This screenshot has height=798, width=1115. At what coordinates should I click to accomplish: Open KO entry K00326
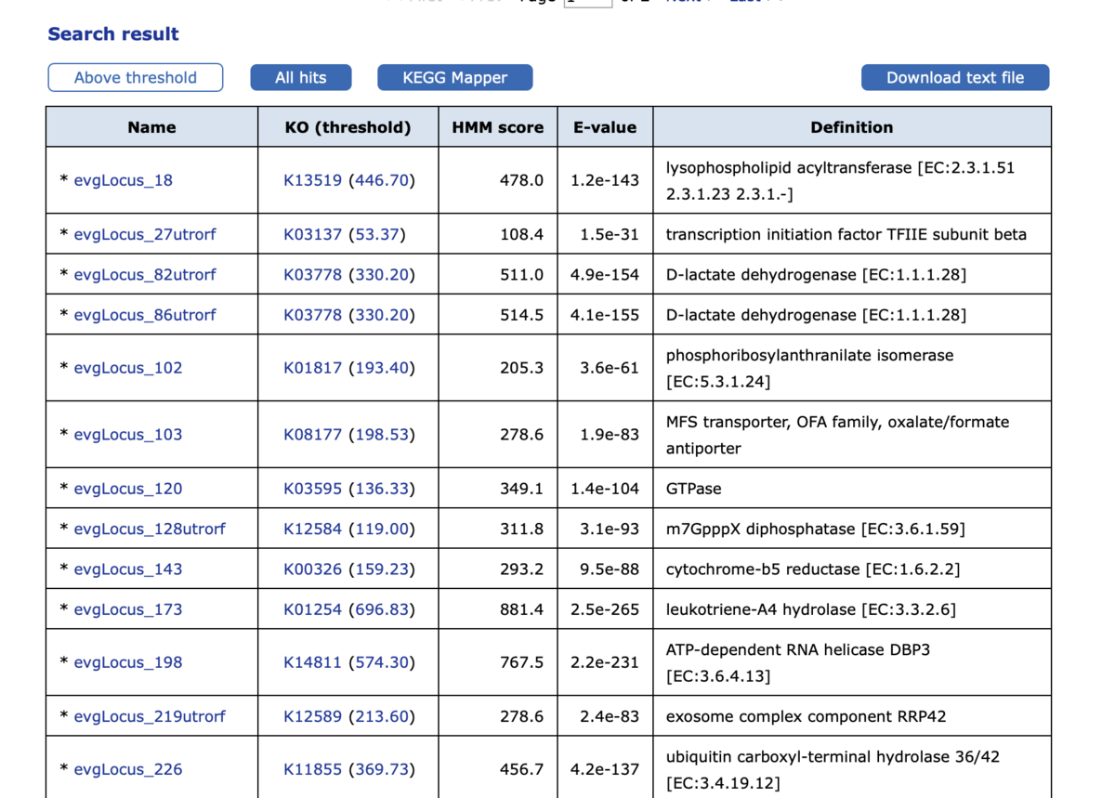(312, 569)
